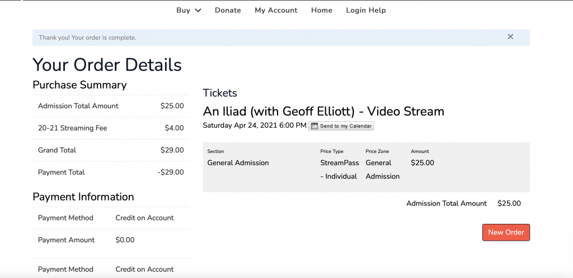Select the "Thank you! Your order is complete" message
Screen dimensions: 573x278
pos(87,37)
